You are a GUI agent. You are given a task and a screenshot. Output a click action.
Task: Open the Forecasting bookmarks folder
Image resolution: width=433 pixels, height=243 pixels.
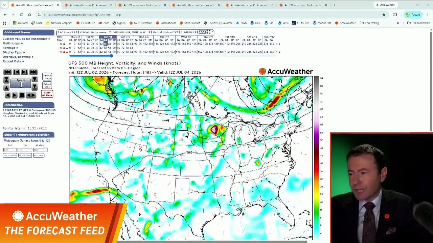tap(369, 23)
